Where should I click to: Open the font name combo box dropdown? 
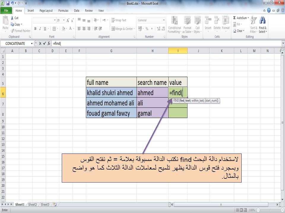click(x=55, y=20)
